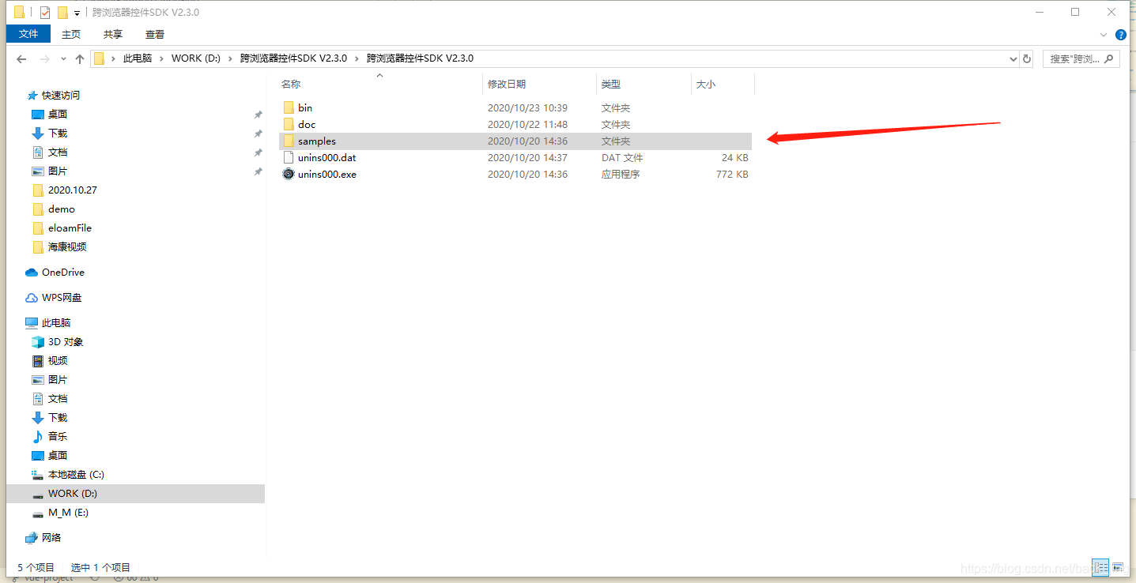Screen dimensions: 1136x583
Task: Open recent locations dropdown arrow
Action: pyautogui.click(x=63, y=60)
